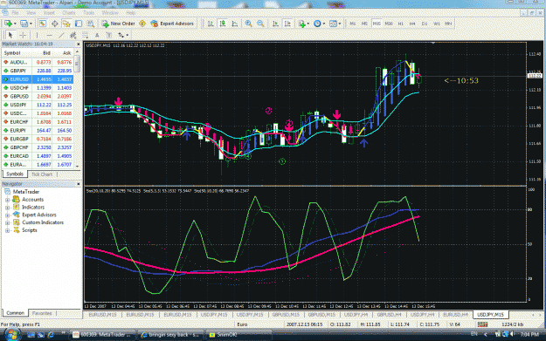Image resolution: width=546 pixels, height=341 pixels.
Task: Select the Horizontal Line drawing tool
Action: click(49, 35)
